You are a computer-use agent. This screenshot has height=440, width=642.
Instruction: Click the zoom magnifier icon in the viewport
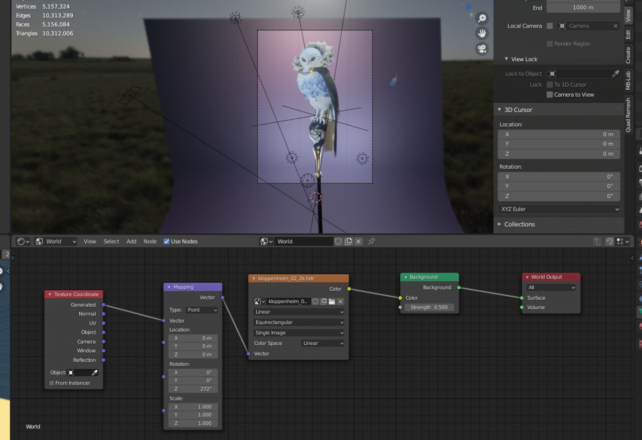[482, 19]
